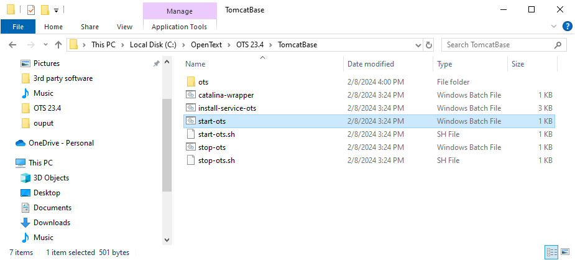Screen dimensions: 575x260
Task: Click the start-ots batch file icon
Action: [191, 121]
